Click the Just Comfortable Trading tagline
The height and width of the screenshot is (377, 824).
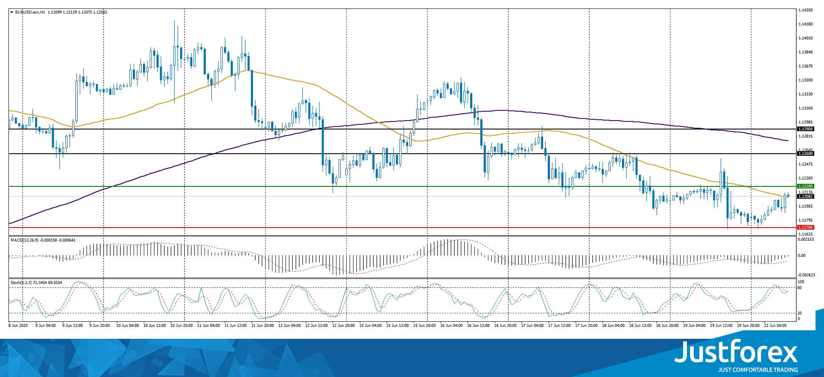(x=758, y=370)
